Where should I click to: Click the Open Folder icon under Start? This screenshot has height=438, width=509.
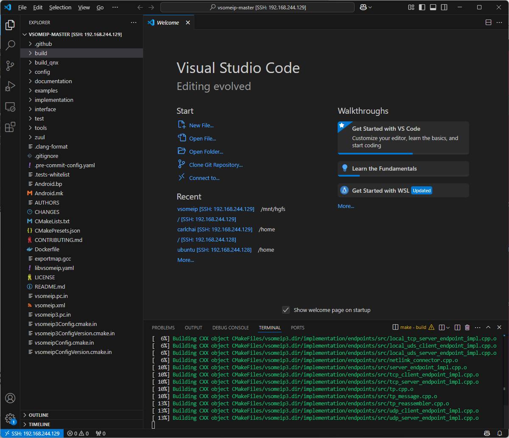(x=182, y=151)
